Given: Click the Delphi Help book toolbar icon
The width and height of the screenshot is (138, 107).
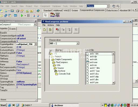Looking at the screenshot, I should tap(38, 11).
